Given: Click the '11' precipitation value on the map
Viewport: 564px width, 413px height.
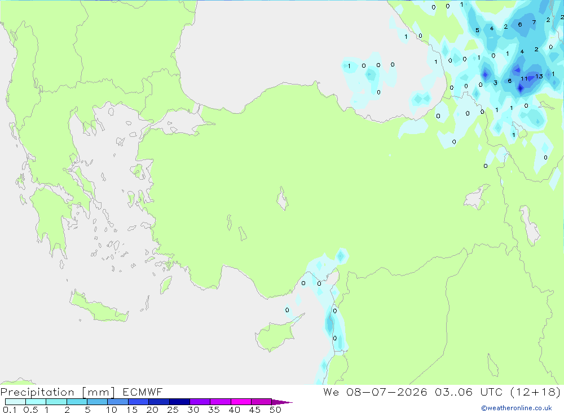Looking at the screenshot, I should click(x=524, y=79).
